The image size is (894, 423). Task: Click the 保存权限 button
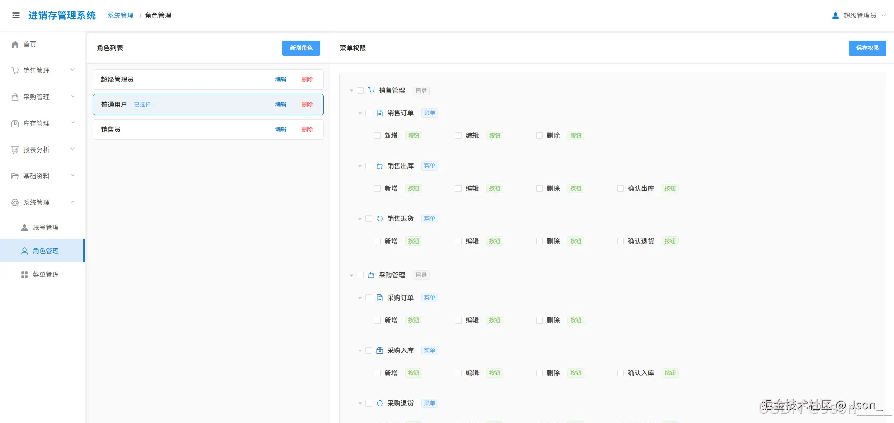pyautogui.click(x=868, y=48)
